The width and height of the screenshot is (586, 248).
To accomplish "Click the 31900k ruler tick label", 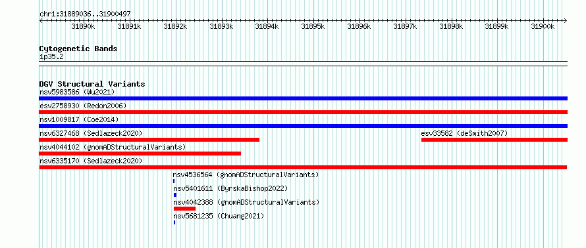I will [543, 26].
